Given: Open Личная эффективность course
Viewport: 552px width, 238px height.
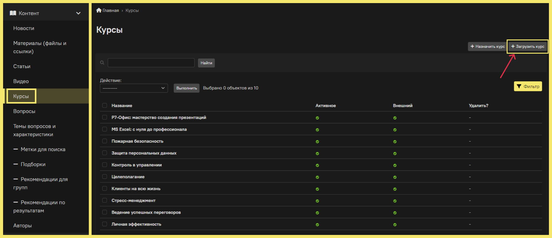Looking at the screenshot, I should (136, 224).
